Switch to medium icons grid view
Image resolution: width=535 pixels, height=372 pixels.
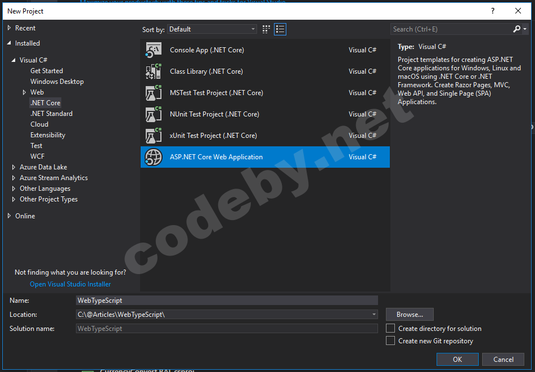(x=266, y=29)
